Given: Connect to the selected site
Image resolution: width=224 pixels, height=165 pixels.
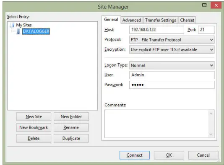Looking at the screenshot, I should point(135,155).
